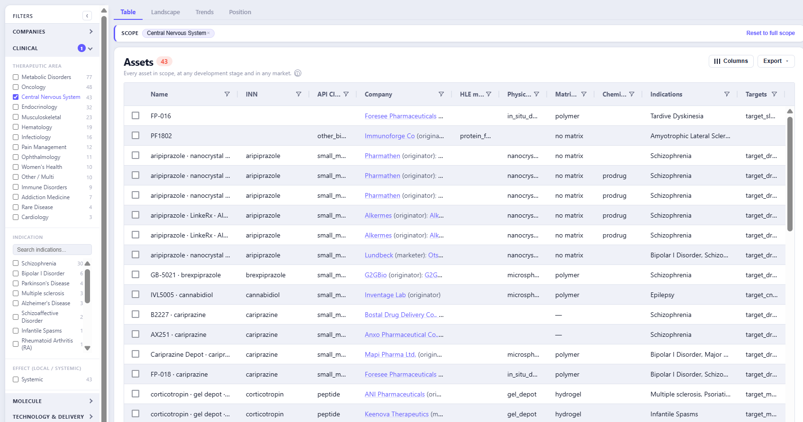Click the Epilepsy indication cell
This screenshot has width=803, height=422.
point(662,295)
